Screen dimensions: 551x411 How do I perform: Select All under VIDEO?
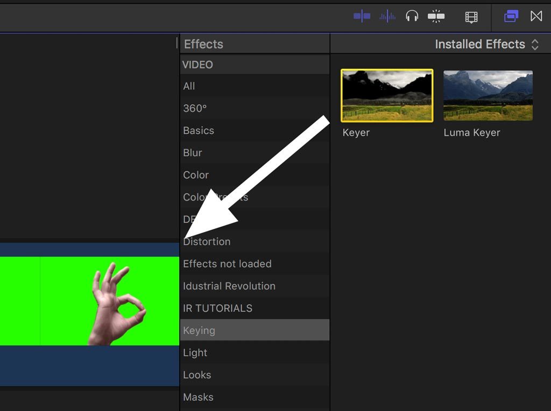[190, 86]
